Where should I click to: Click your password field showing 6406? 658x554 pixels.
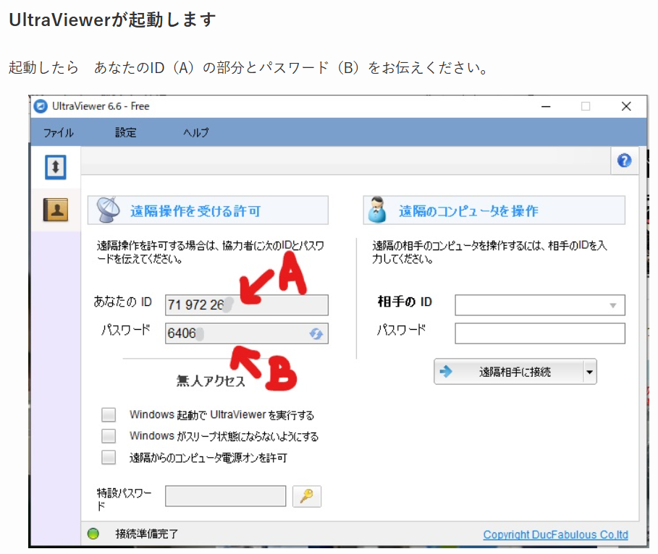pyautogui.click(x=247, y=333)
